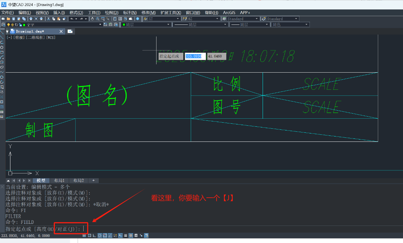Select the Line draw tool

point(2,33)
